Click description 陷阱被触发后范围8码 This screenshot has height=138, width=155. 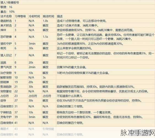[96, 87]
